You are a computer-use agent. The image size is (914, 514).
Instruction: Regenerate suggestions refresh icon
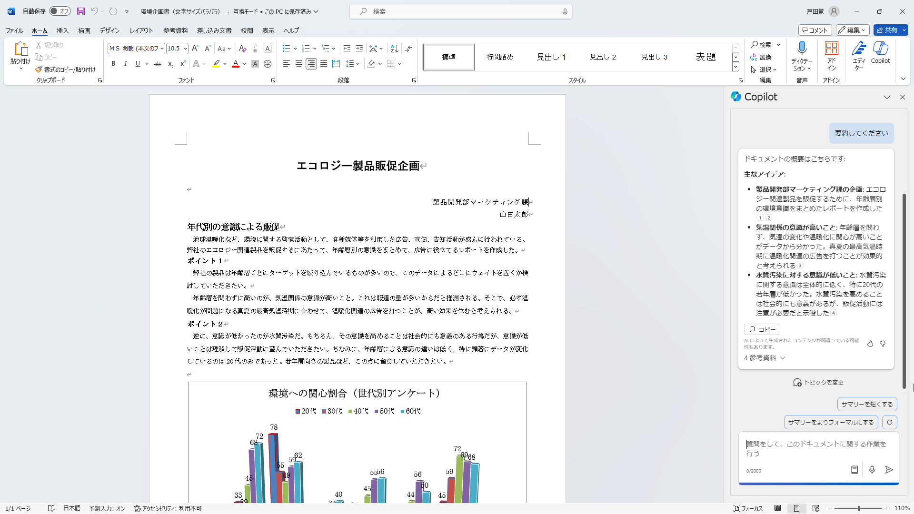890,422
